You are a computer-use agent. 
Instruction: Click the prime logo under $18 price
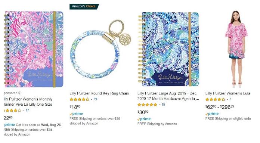pyautogui.click(x=76, y=114)
